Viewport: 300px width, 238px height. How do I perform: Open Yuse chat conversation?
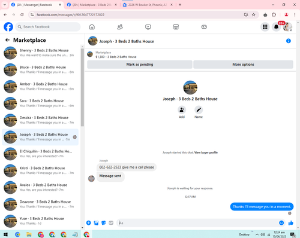pos(40,221)
